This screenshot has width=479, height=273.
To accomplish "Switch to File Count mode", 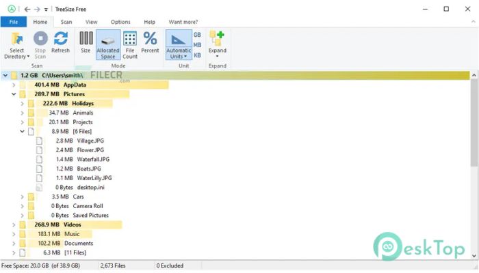I will (x=130, y=45).
